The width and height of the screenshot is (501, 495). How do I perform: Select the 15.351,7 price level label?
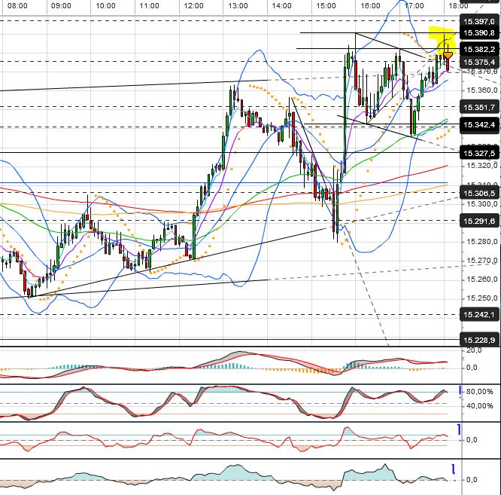(x=479, y=107)
